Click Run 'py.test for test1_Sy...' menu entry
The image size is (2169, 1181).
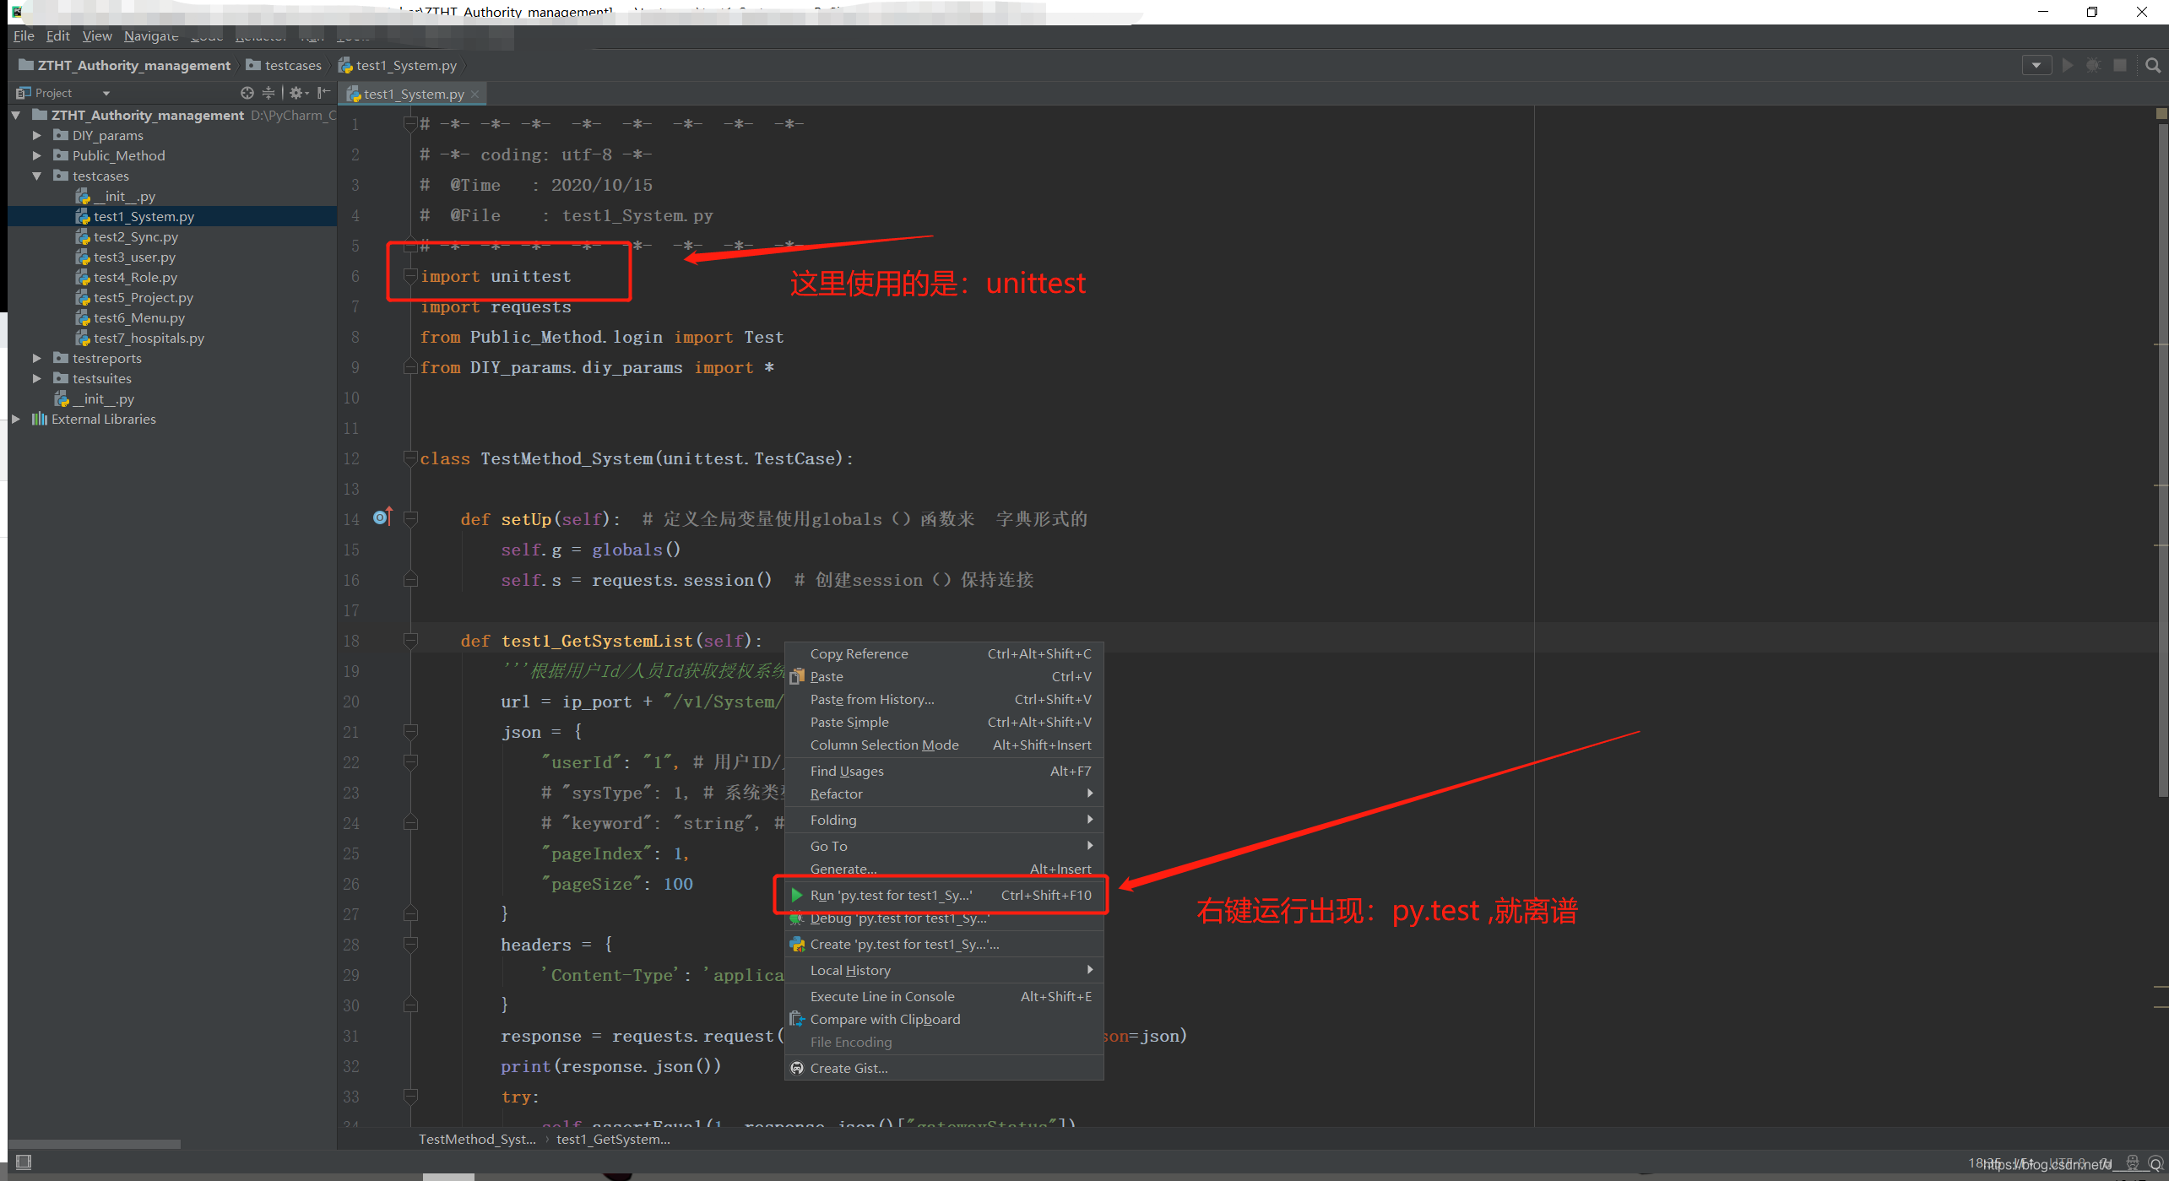tap(944, 895)
